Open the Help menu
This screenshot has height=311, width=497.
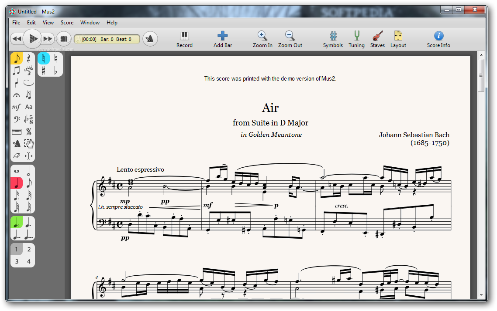[x=112, y=23]
